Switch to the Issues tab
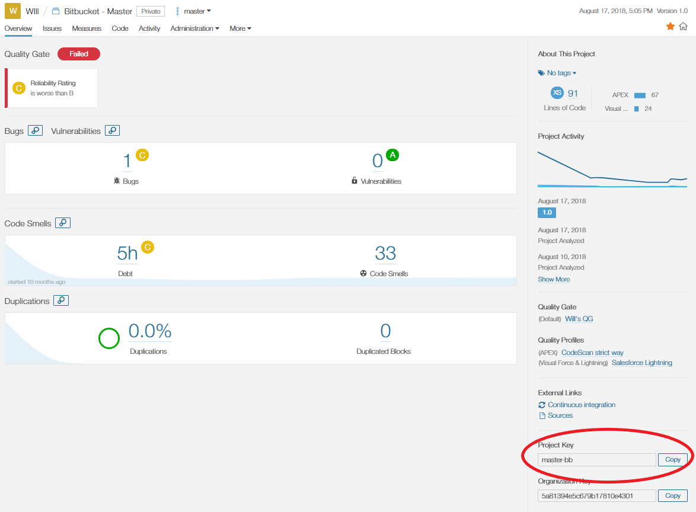 point(52,28)
